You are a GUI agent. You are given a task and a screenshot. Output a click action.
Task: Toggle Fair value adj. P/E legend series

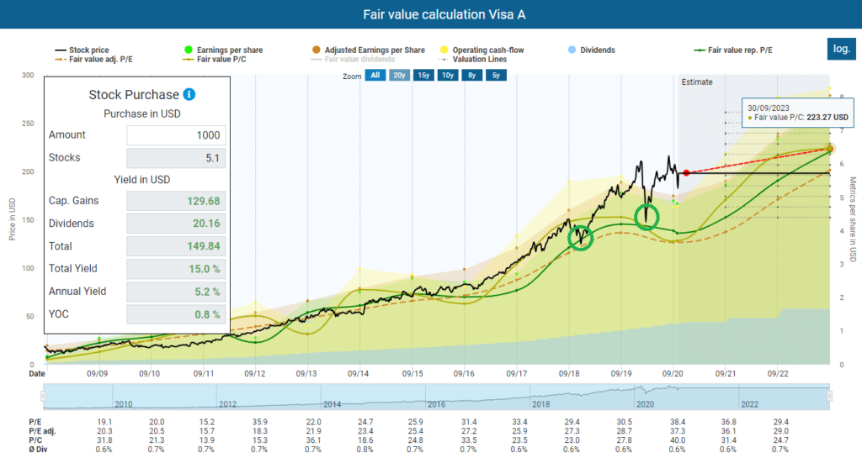tap(94, 59)
